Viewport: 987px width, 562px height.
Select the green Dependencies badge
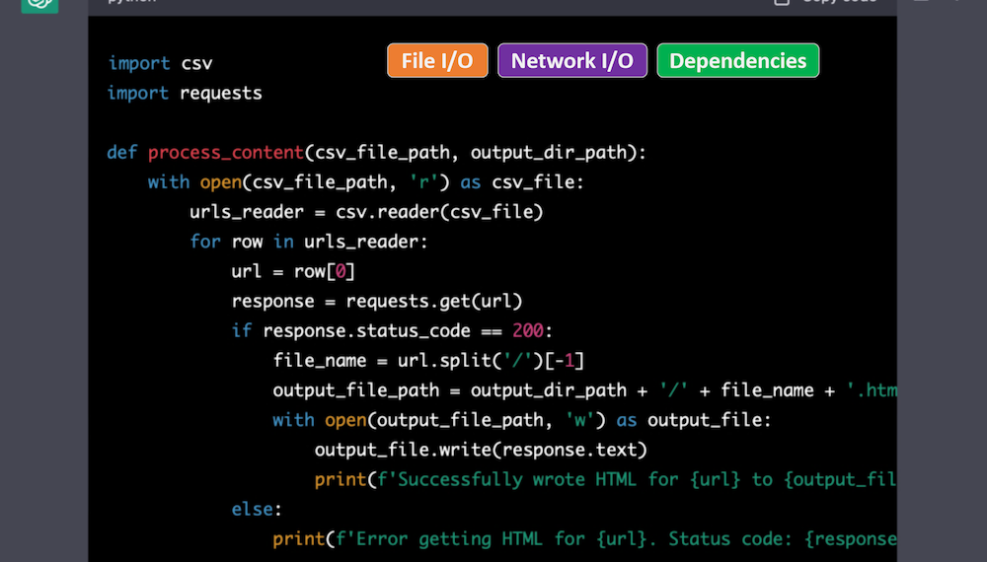click(x=737, y=61)
